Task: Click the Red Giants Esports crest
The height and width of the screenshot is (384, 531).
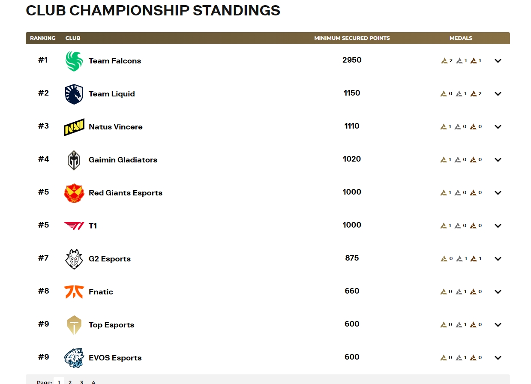Action: (74, 193)
